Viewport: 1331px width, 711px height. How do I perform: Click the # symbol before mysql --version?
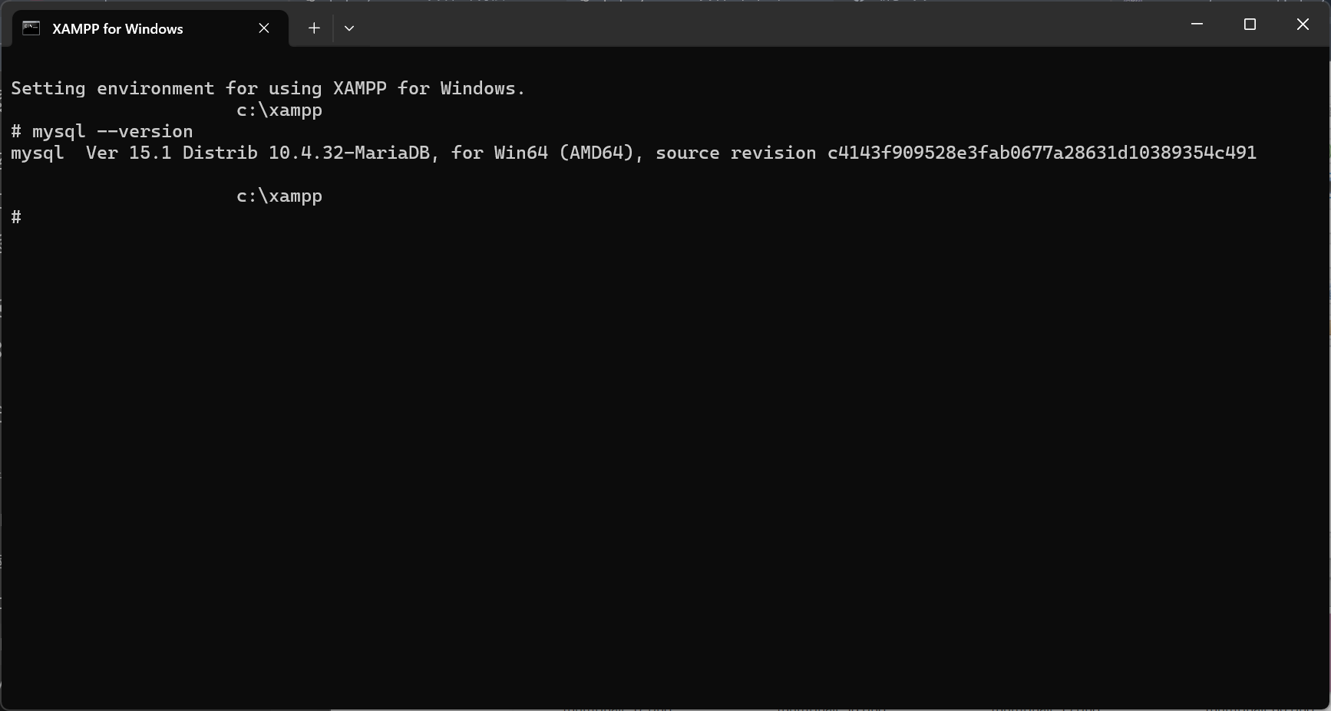[16, 132]
